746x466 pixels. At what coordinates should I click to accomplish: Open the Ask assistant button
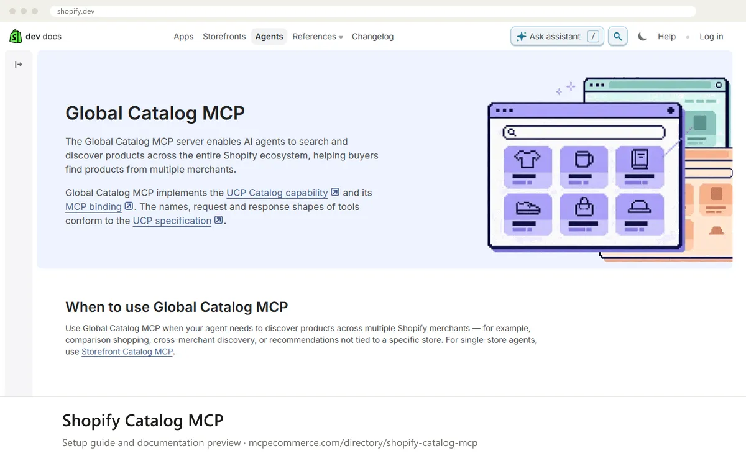[557, 37]
